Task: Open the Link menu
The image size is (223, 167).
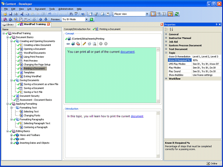Action: tap(29, 9)
